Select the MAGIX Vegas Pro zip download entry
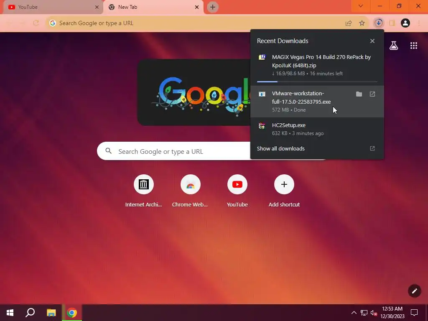Image resolution: width=428 pixels, height=321 pixels. pos(317,67)
